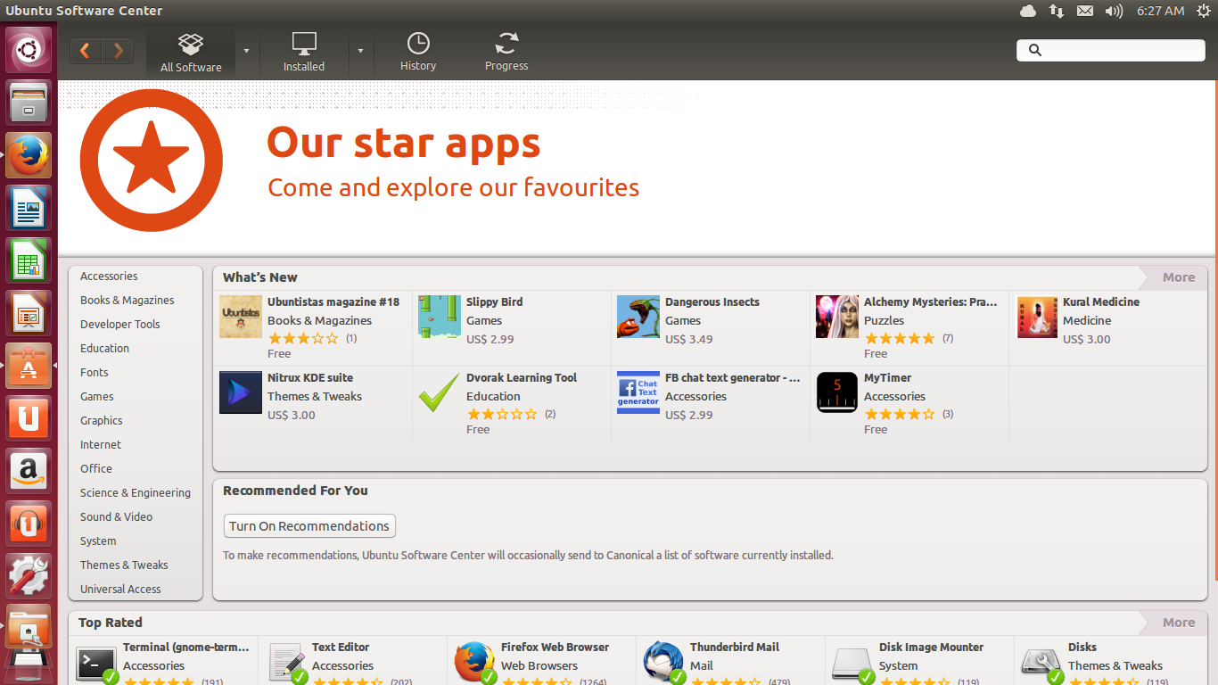Open Disk Image Mounter in Top Rated
The width and height of the screenshot is (1218, 685).
[x=919, y=661]
